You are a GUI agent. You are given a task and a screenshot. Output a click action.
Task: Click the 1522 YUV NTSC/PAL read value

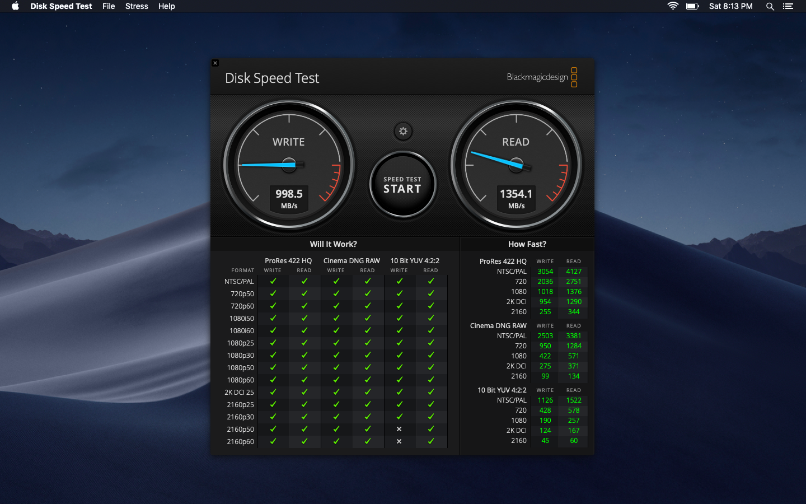574,400
